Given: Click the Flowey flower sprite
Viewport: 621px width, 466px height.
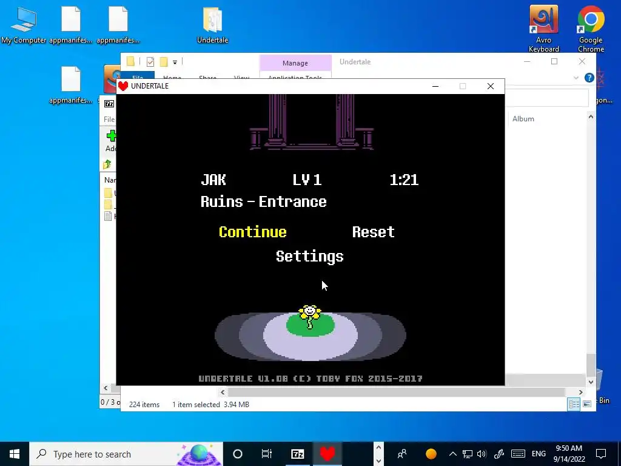Looking at the screenshot, I should (310, 316).
